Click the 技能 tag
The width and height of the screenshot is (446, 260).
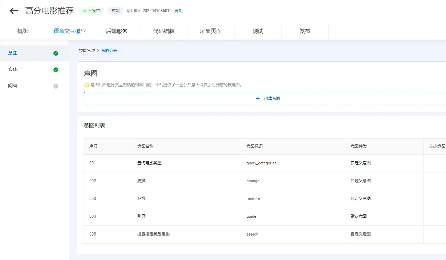point(116,11)
